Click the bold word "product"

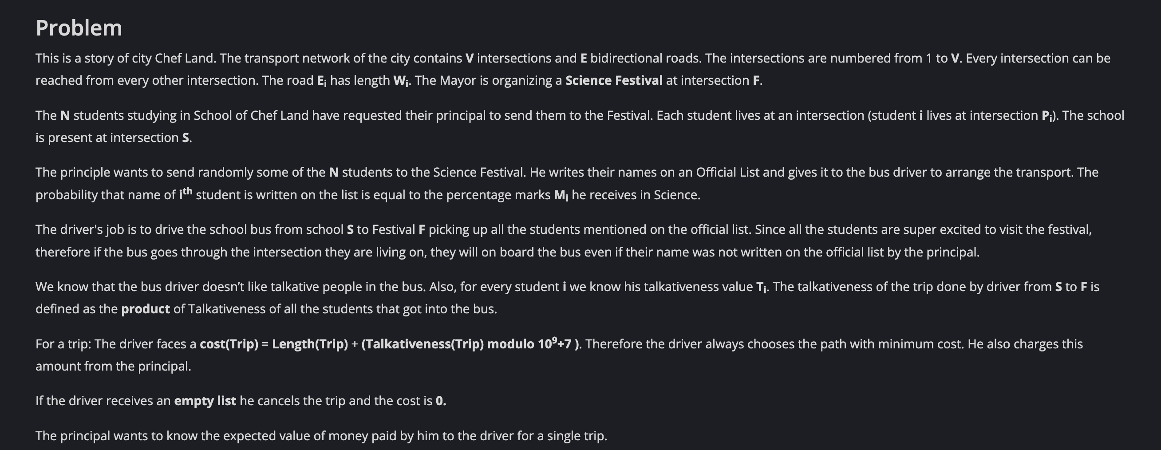tap(145, 309)
